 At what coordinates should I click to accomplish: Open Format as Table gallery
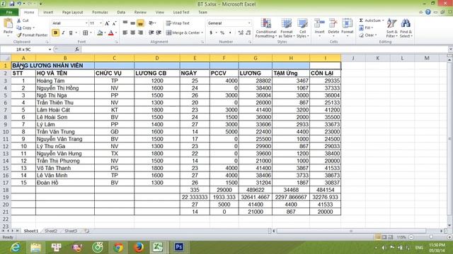click(286, 28)
